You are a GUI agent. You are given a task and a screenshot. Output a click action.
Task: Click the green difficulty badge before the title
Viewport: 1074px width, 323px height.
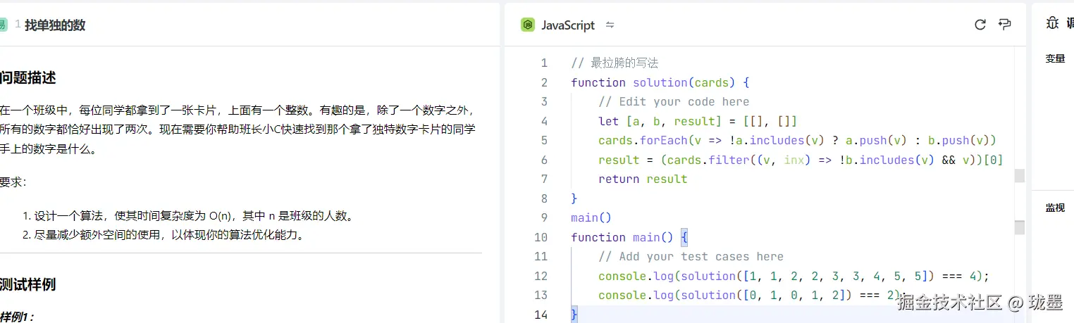3,25
